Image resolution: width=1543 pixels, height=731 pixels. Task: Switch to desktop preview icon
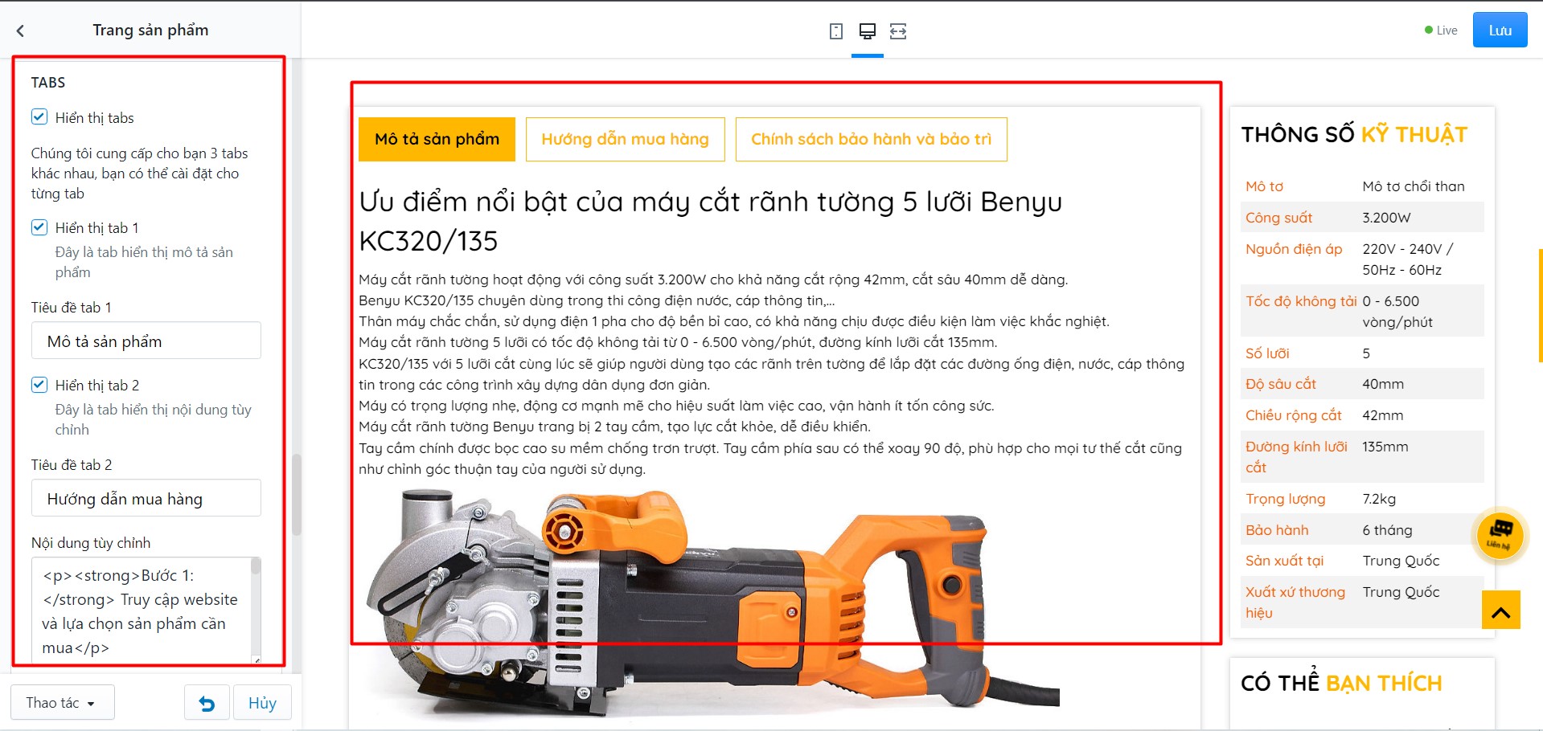click(x=868, y=31)
